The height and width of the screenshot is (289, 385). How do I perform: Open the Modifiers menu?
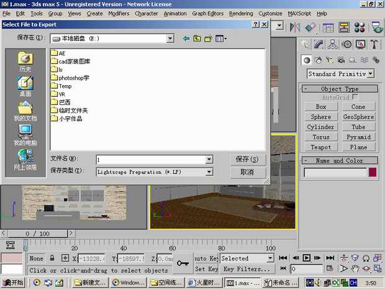pyautogui.click(x=119, y=14)
